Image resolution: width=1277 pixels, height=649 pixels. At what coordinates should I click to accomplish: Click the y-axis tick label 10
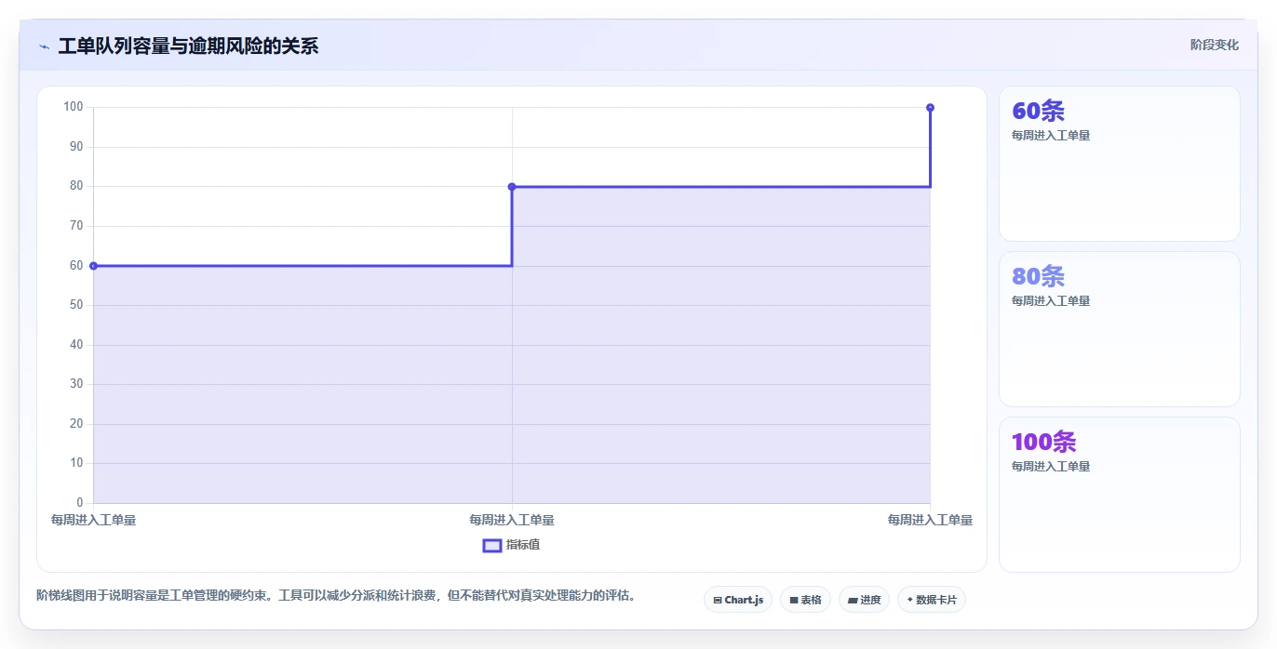(76, 463)
